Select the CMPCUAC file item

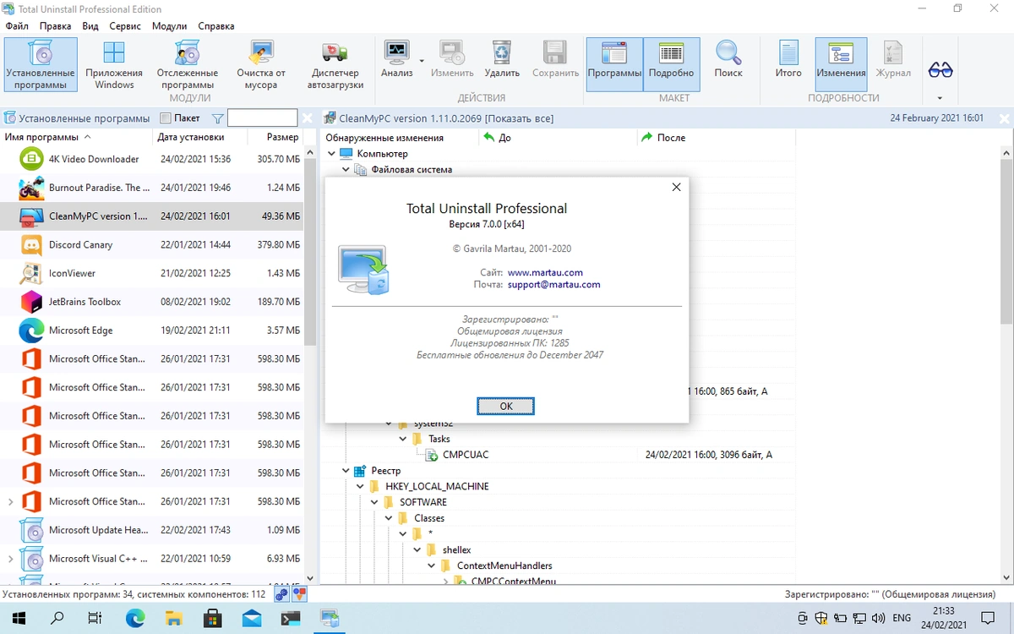(466, 455)
